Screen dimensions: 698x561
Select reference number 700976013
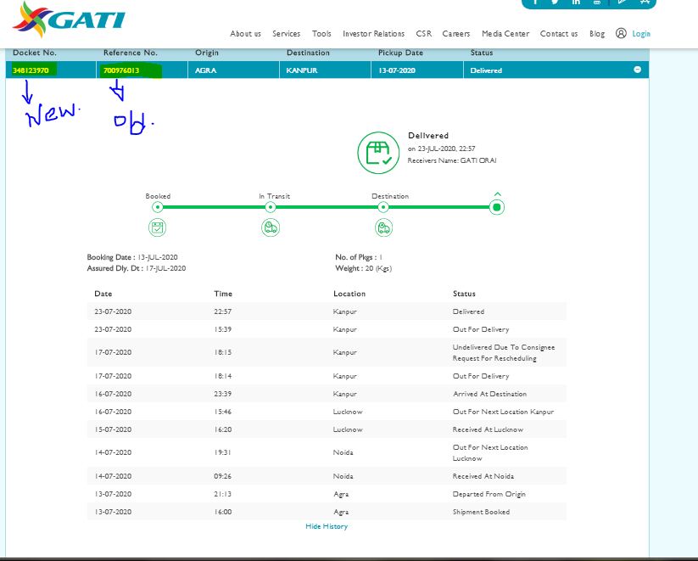[x=121, y=70]
